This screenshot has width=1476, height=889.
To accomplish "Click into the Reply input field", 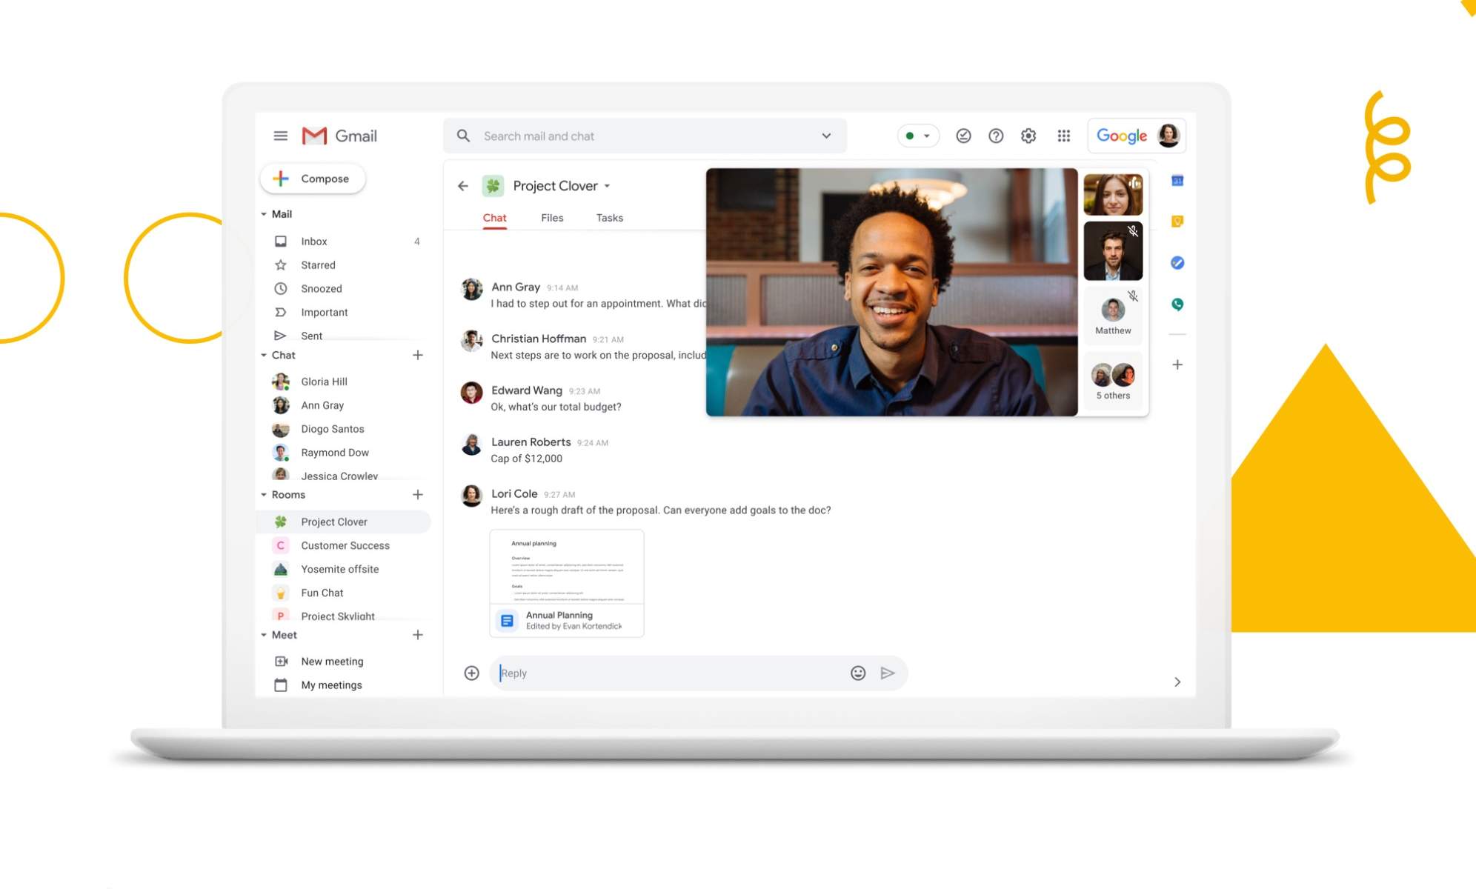I will 667,673.
